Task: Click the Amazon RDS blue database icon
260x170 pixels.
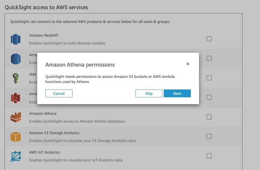Action: tap(16, 59)
